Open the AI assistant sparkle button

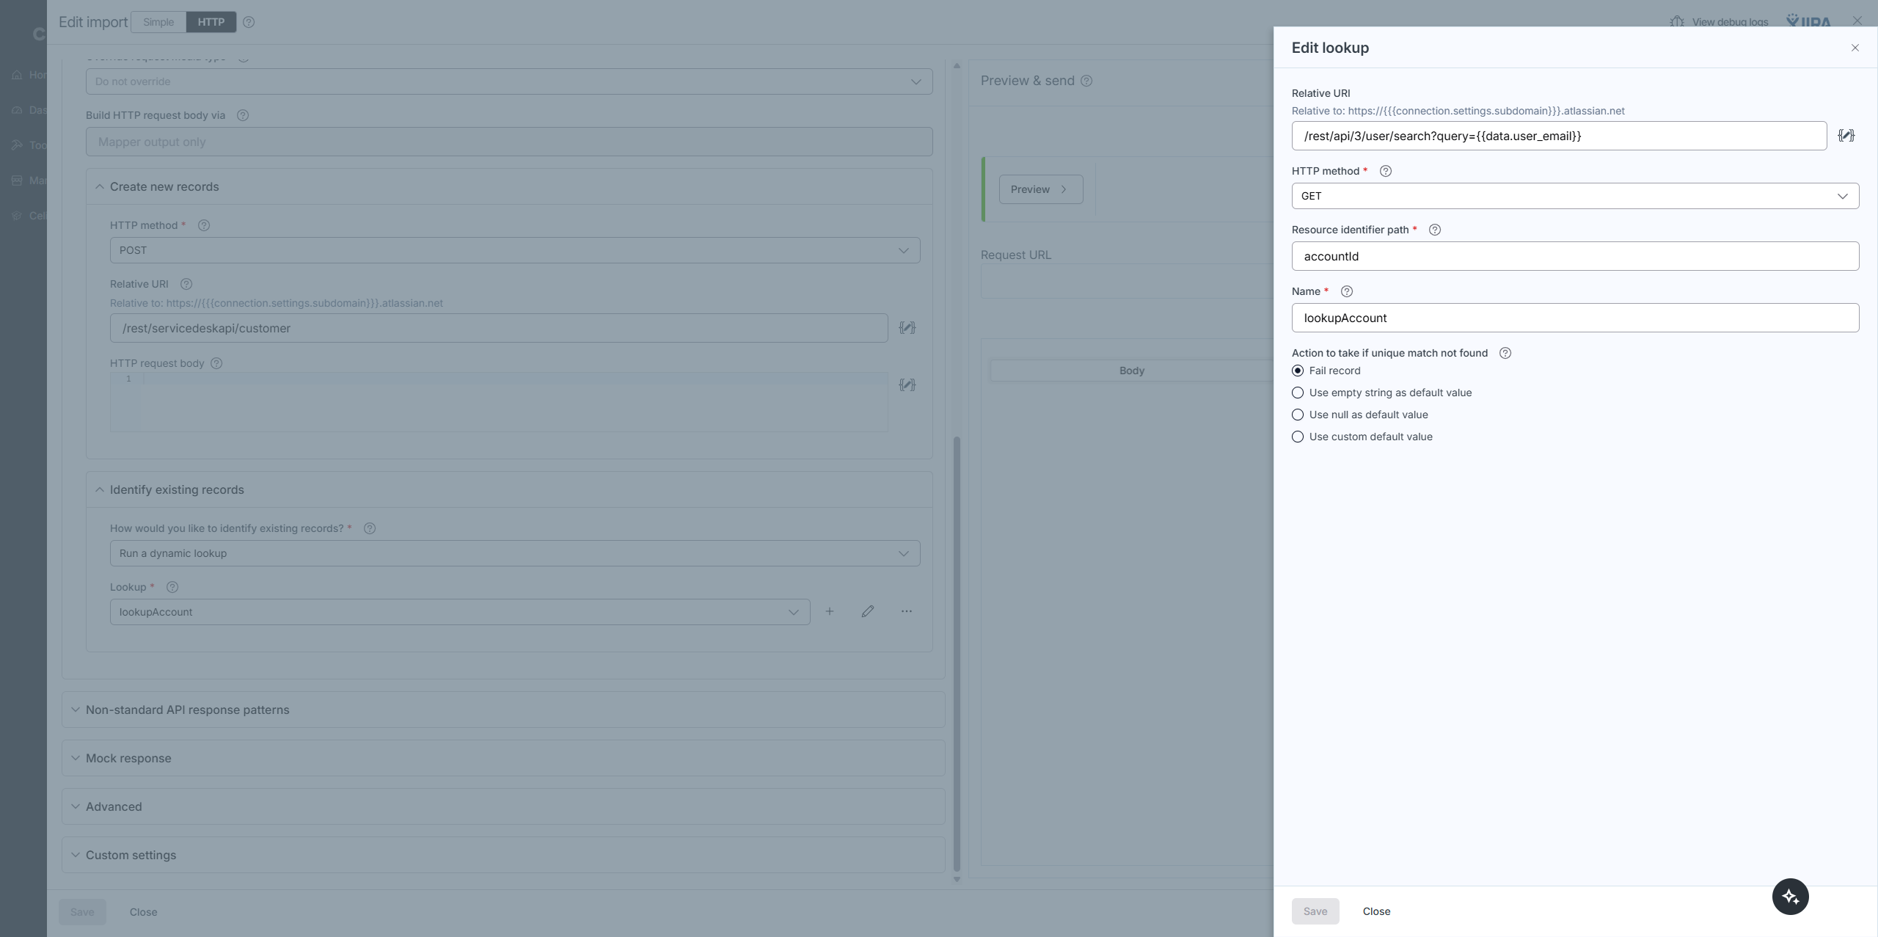tap(1790, 896)
